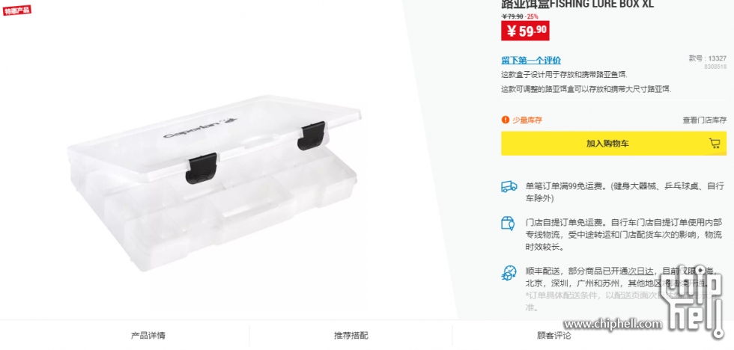This screenshot has width=734, height=350.
Task: Click the www.chiphell.com watermark
Action: (613, 323)
